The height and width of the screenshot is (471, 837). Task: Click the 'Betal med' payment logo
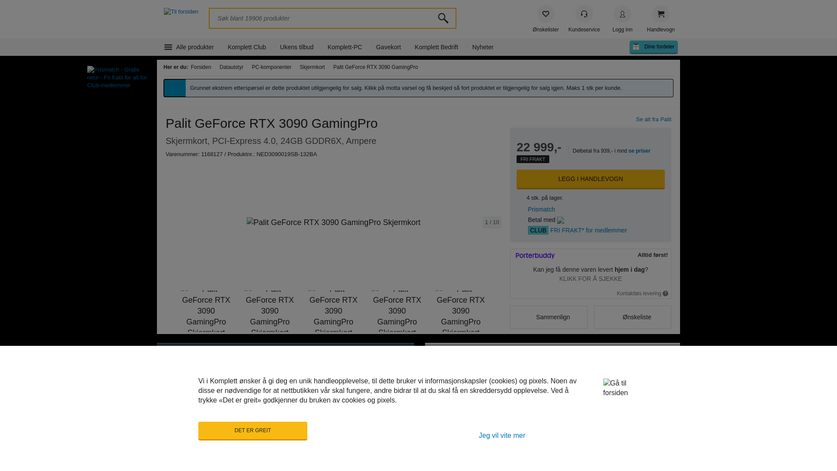pyautogui.click(x=561, y=220)
